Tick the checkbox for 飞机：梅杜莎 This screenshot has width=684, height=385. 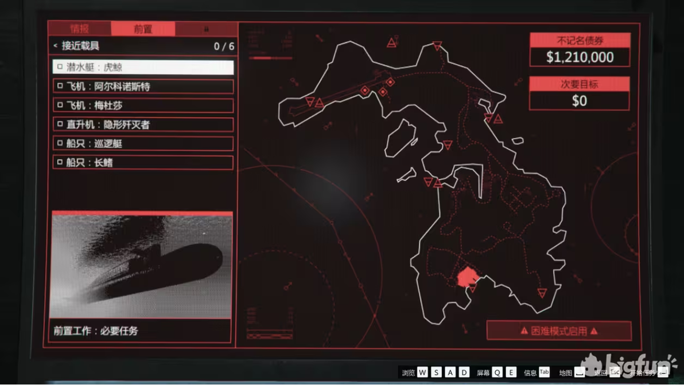tap(60, 105)
